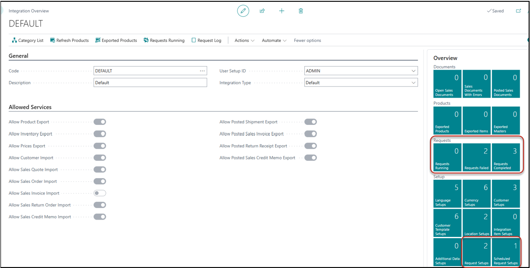Expand the Actions menu
Screen dimensions: 530x268
coord(244,41)
